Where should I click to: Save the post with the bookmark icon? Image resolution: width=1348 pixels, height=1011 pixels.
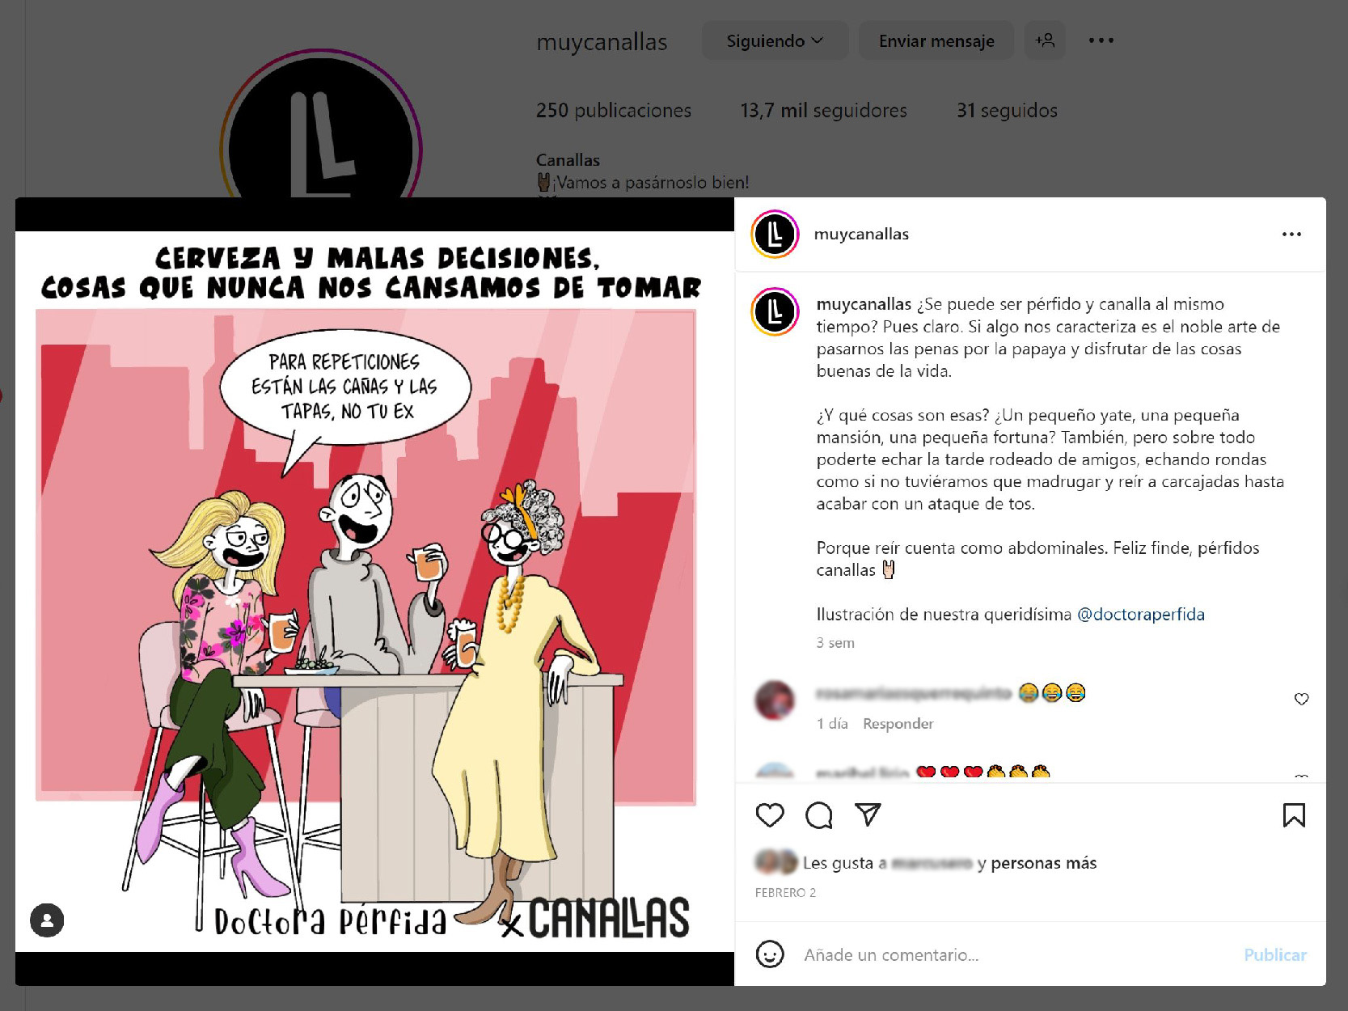[1294, 815]
